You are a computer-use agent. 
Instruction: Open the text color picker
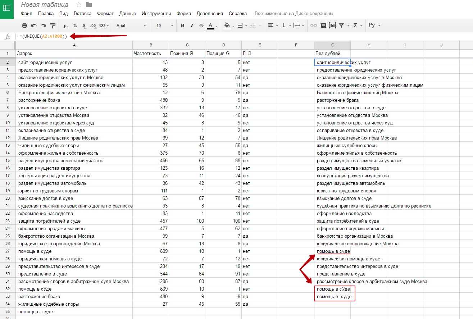click(x=211, y=26)
